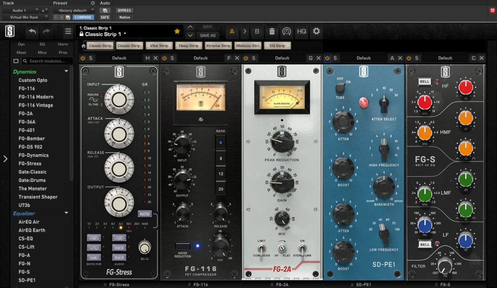
Task: Open FG-116 Default preset dropdown
Action: click(x=200, y=58)
